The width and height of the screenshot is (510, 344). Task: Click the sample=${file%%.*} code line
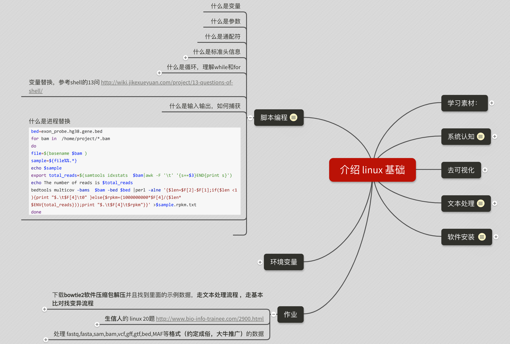pyautogui.click(x=54, y=161)
